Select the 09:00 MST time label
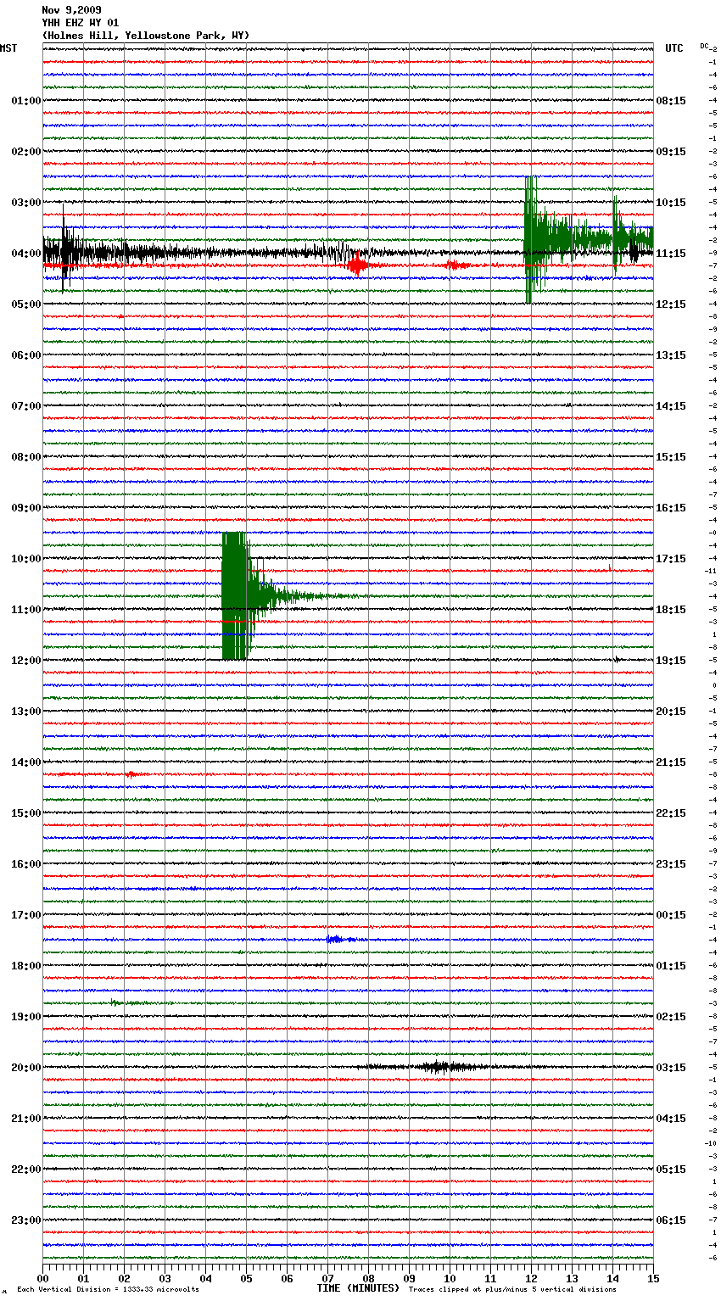 click(x=26, y=508)
